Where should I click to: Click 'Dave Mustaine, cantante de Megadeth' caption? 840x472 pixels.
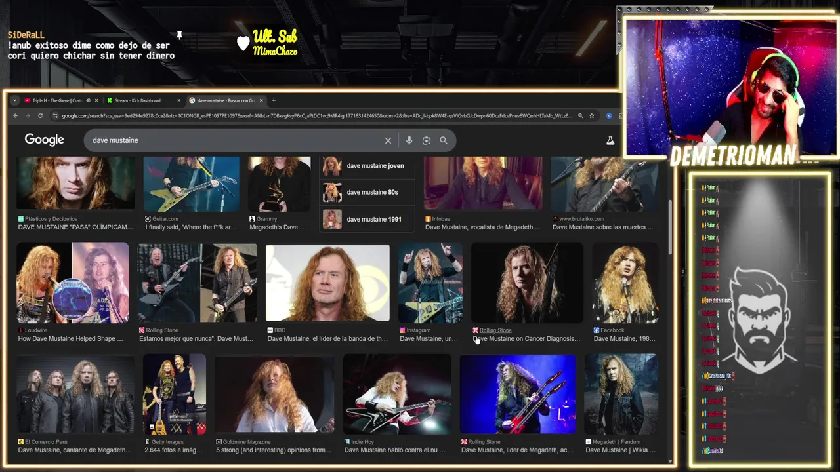pyautogui.click(x=75, y=450)
